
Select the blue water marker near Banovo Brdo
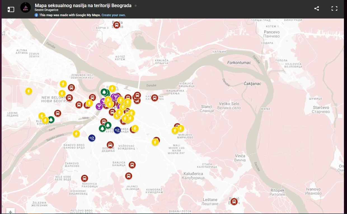92,138
